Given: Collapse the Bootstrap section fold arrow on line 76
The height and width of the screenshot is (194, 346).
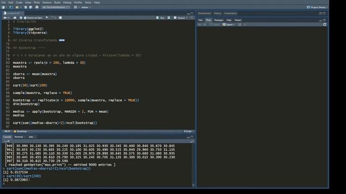Looking at the screenshot, I should pyautogui.click(x=11, y=48).
